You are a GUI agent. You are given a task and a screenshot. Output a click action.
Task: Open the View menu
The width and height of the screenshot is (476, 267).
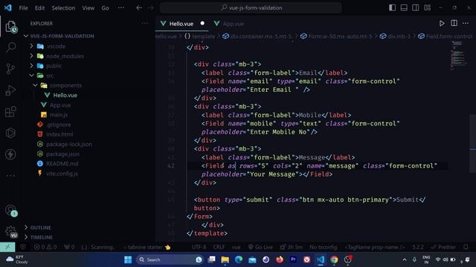click(88, 8)
